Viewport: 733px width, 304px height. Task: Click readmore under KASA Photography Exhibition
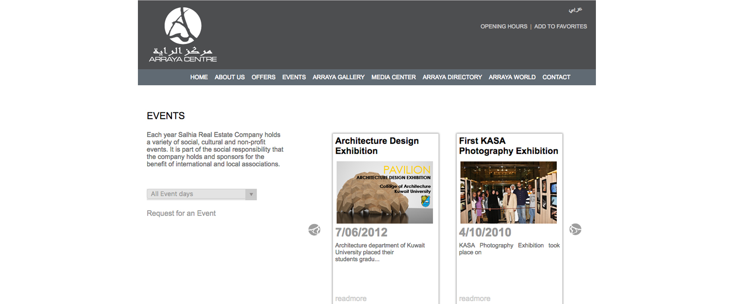pyautogui.click(x=474, y=298)
